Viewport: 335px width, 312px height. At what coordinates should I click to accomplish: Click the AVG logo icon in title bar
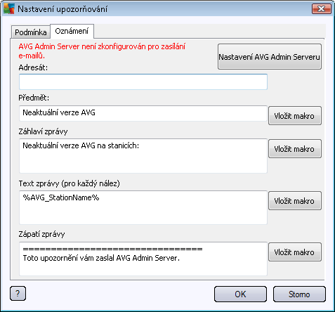click(x=9, y=9)
